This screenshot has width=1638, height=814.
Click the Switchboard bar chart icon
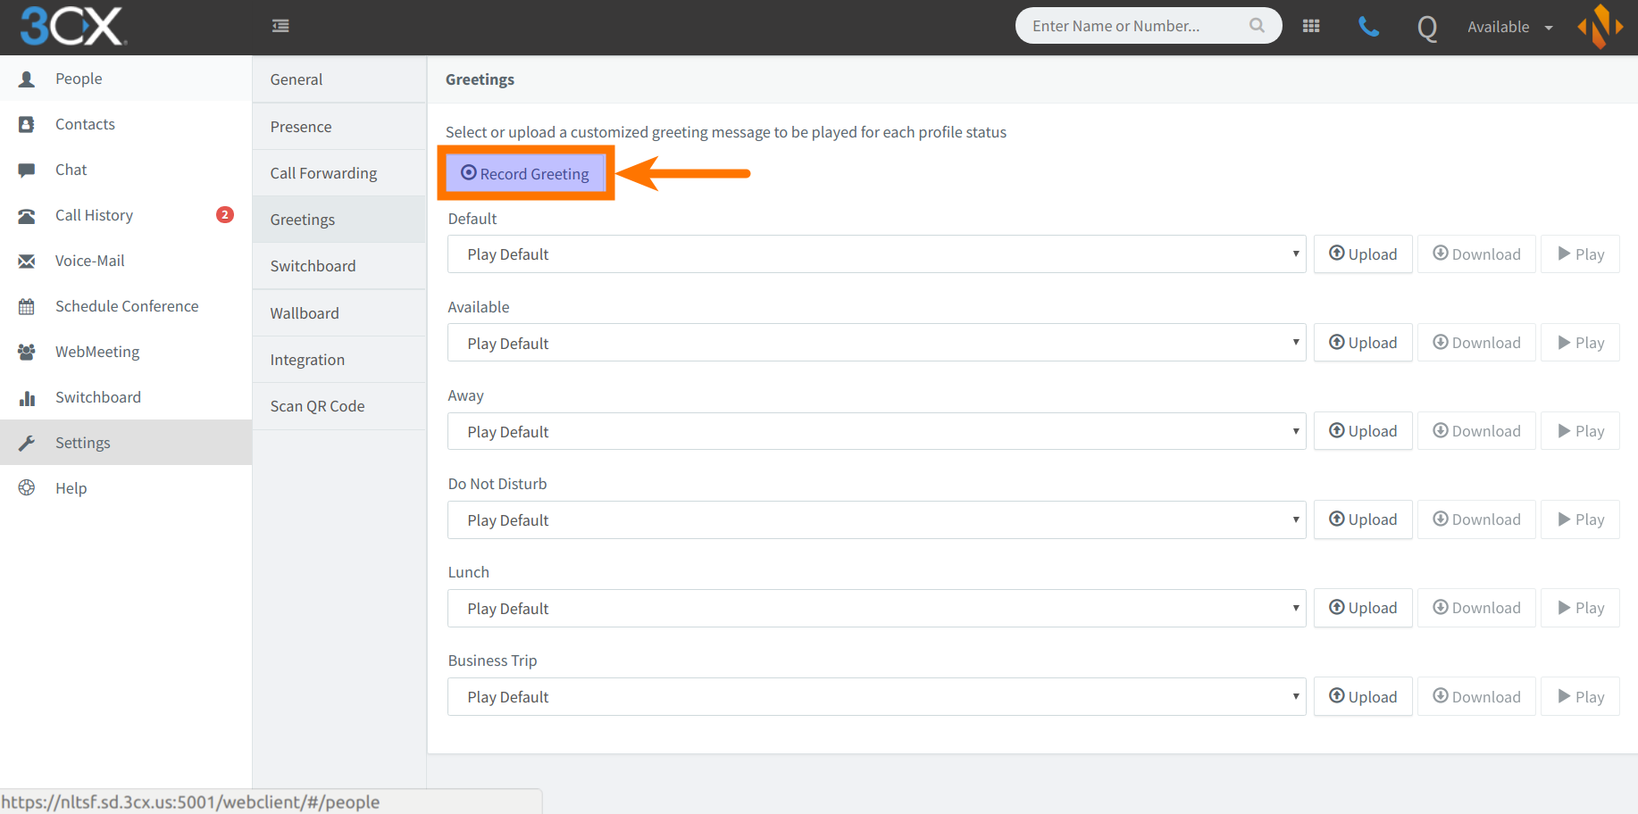27,397
